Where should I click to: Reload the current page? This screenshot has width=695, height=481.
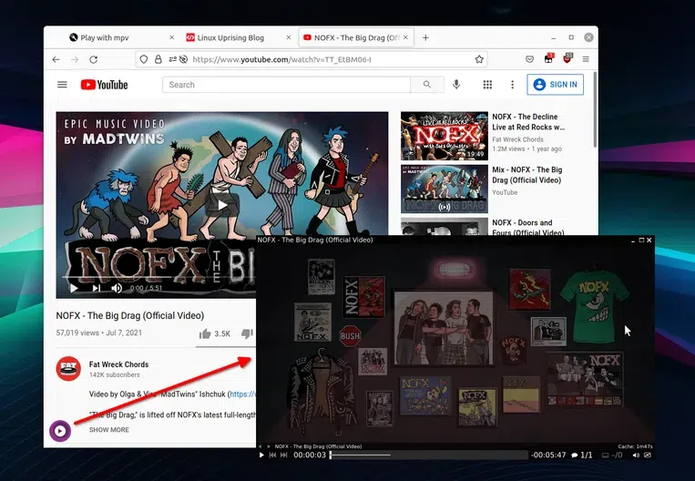coord(94,59)
